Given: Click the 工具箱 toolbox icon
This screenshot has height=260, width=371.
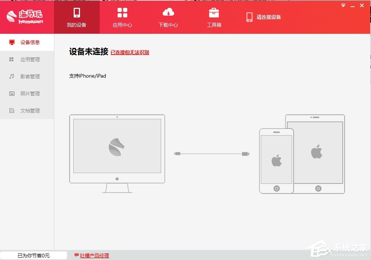Looking at the screenshot, I should pos(214,17).
